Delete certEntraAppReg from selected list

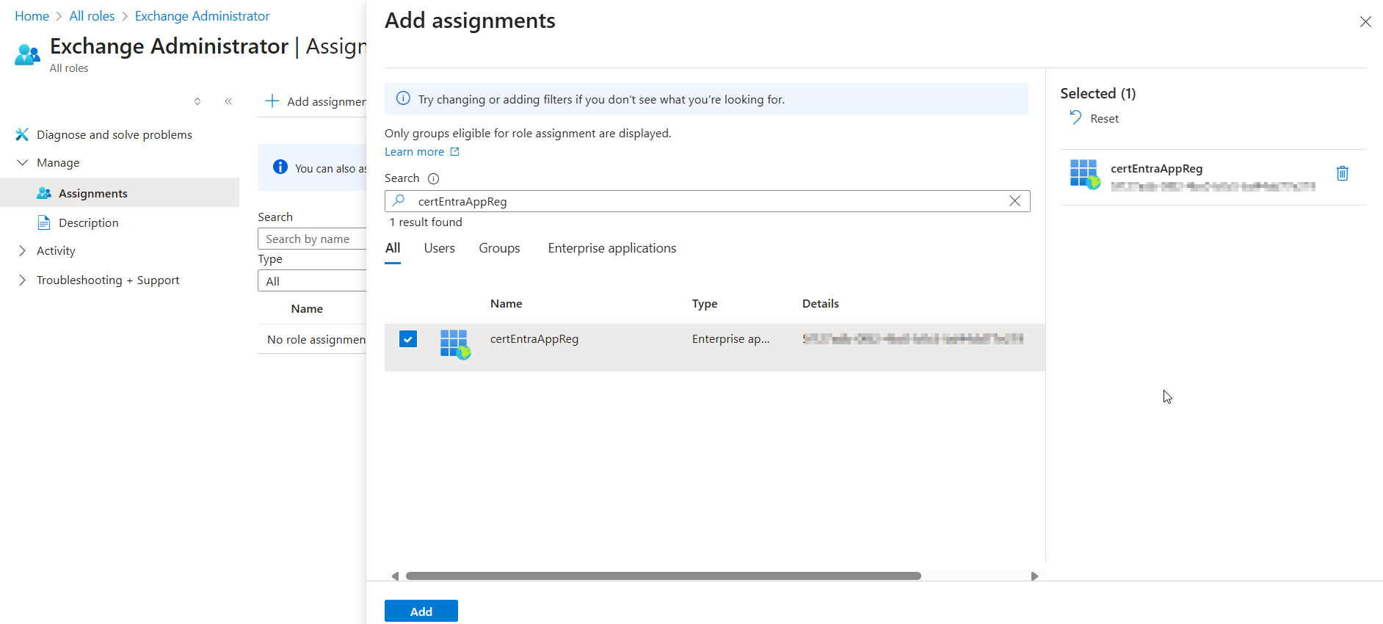click(x=1342, y=173)
